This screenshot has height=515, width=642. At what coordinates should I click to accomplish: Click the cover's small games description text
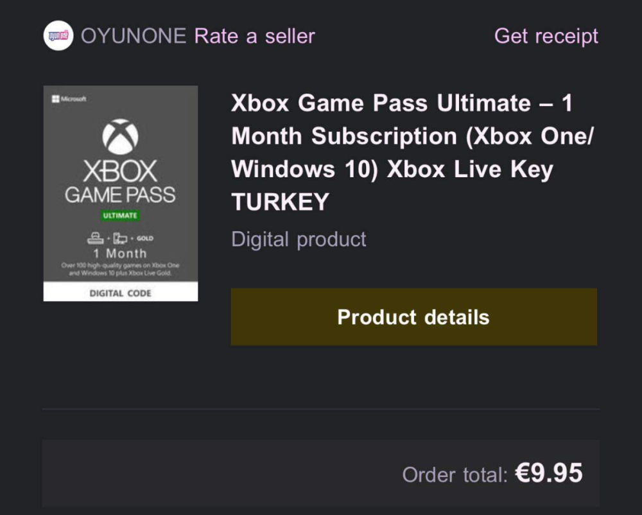click(x=120, y=269)
